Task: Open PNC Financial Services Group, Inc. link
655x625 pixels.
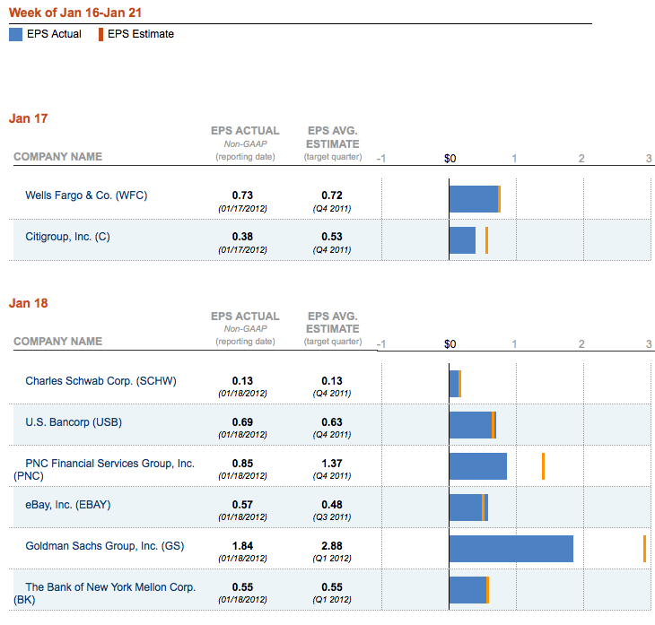Action: 104,469
